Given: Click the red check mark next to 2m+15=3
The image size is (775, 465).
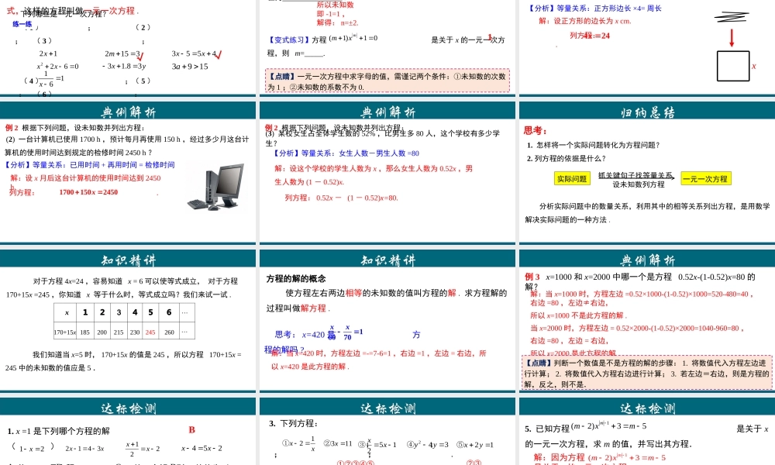Looking at the screenshot, I should 140,57.
